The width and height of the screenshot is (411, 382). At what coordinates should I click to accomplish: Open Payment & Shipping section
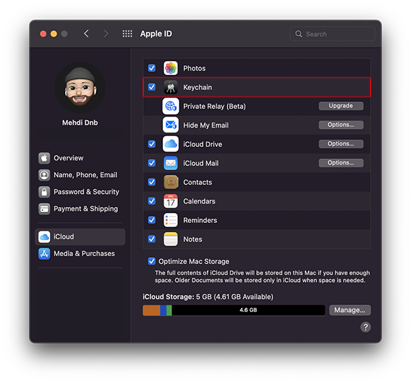click(x=80, y=209)
